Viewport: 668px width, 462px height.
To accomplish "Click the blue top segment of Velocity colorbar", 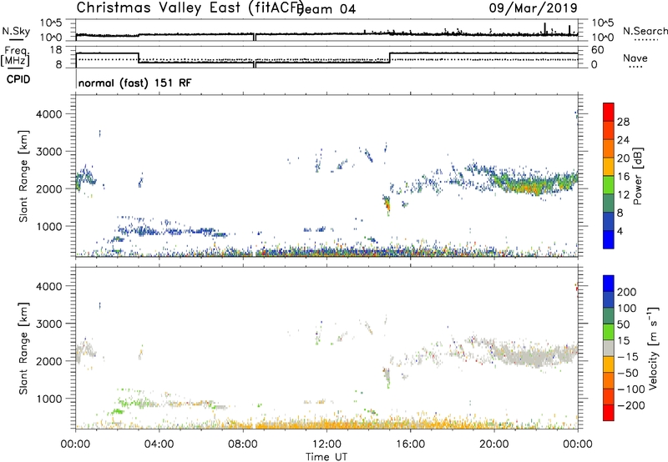I will point(609,284).
